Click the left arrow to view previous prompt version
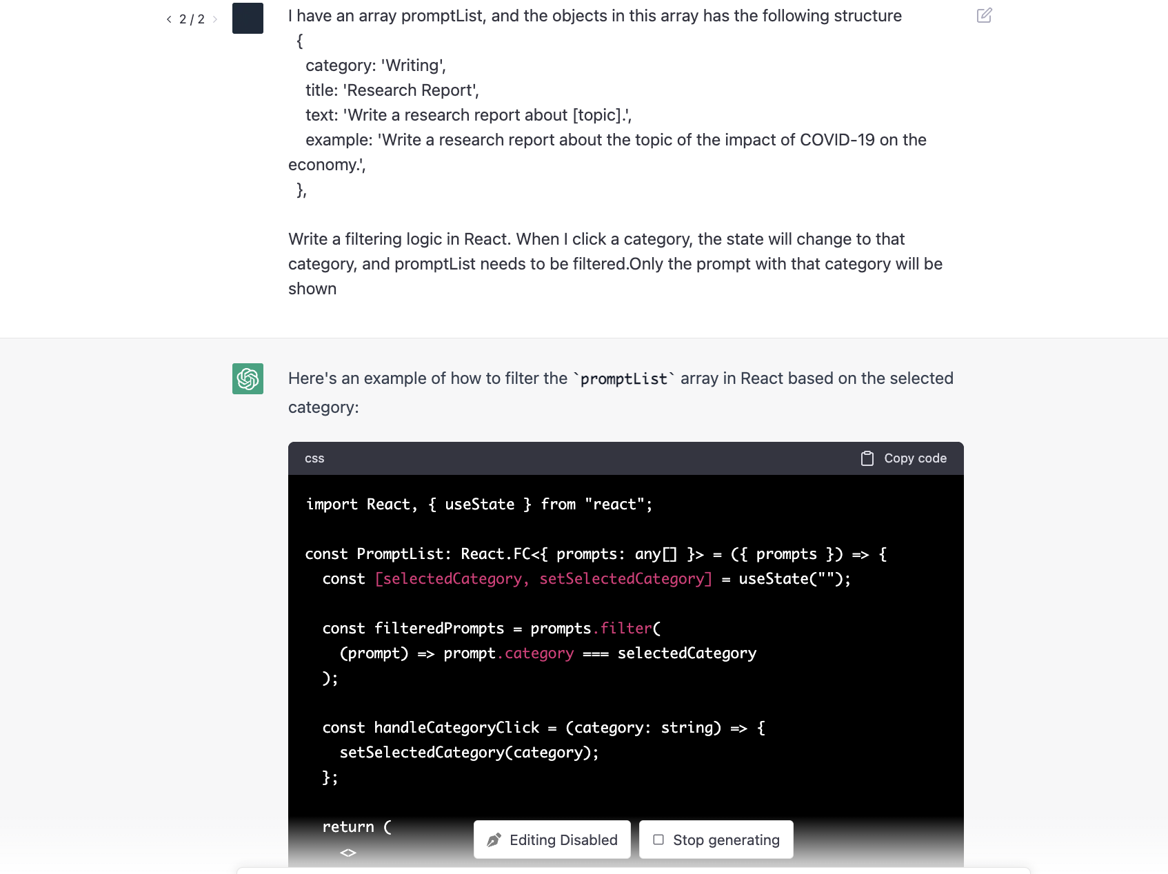The width and height of the screenshot is (1168, 874). point(168,19)
